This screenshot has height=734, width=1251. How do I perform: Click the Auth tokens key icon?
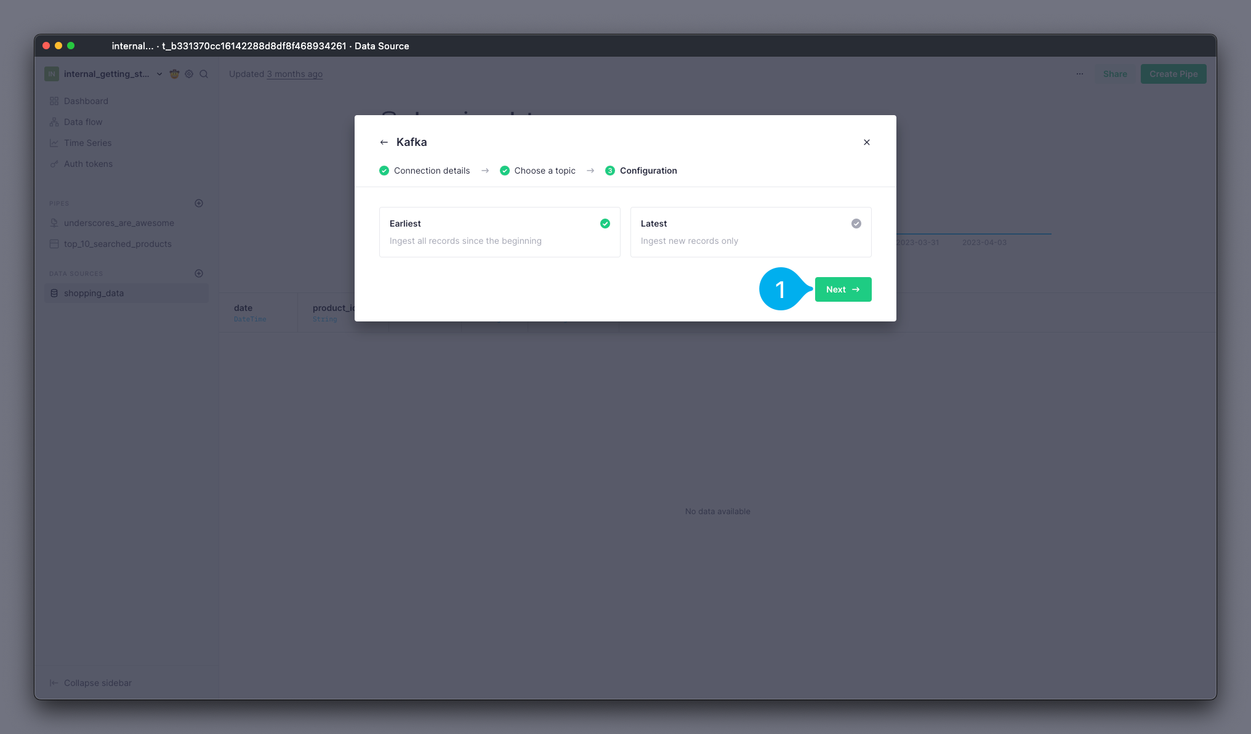point(54,164)
